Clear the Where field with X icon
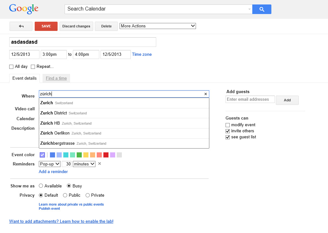328x233 pixels. pyautogui.click(x=206, y=94)
